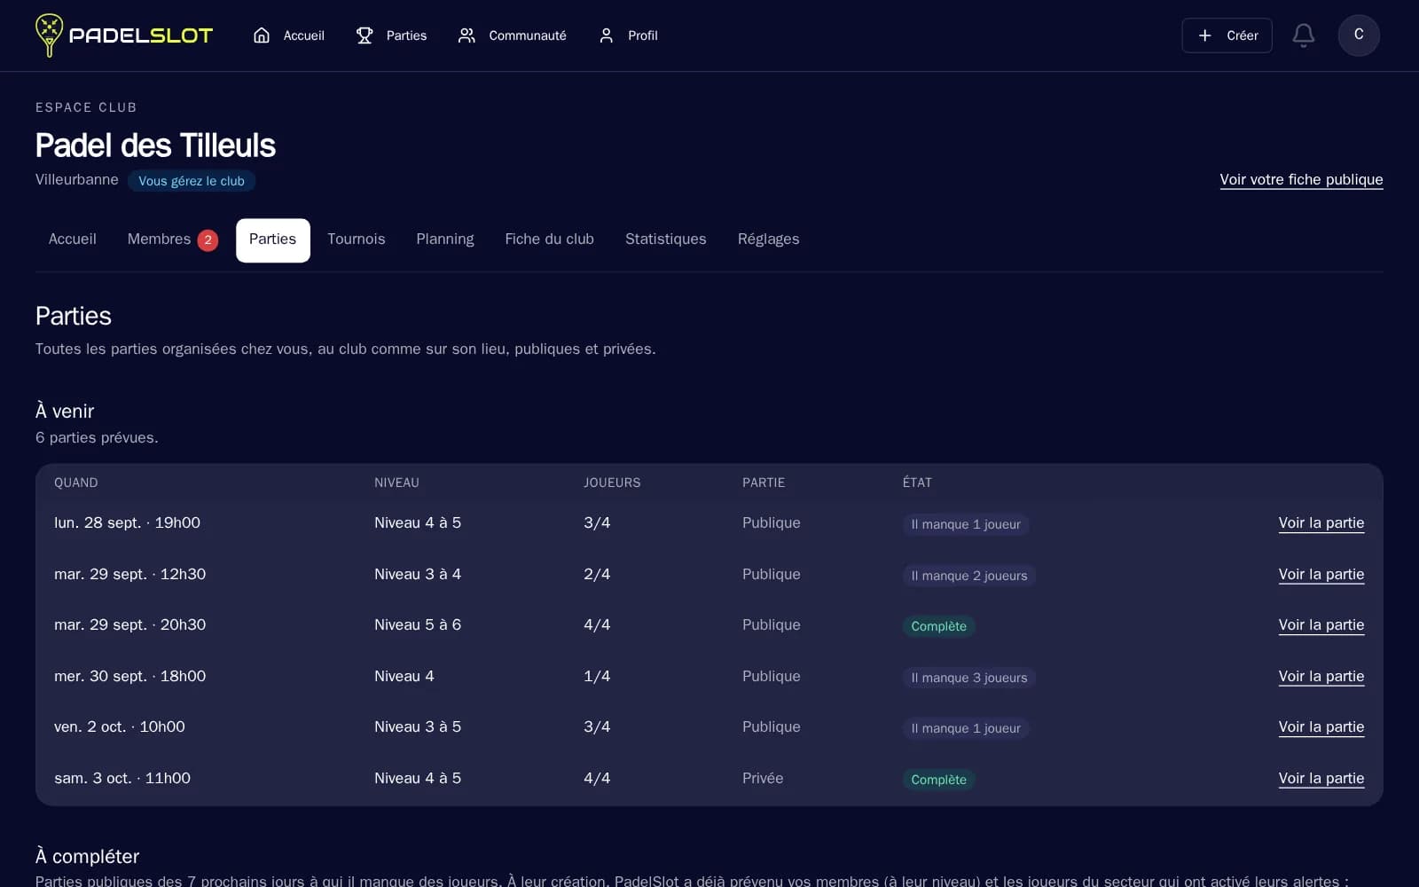Click the 'QUAND' column header

click(x=76, y=483)
